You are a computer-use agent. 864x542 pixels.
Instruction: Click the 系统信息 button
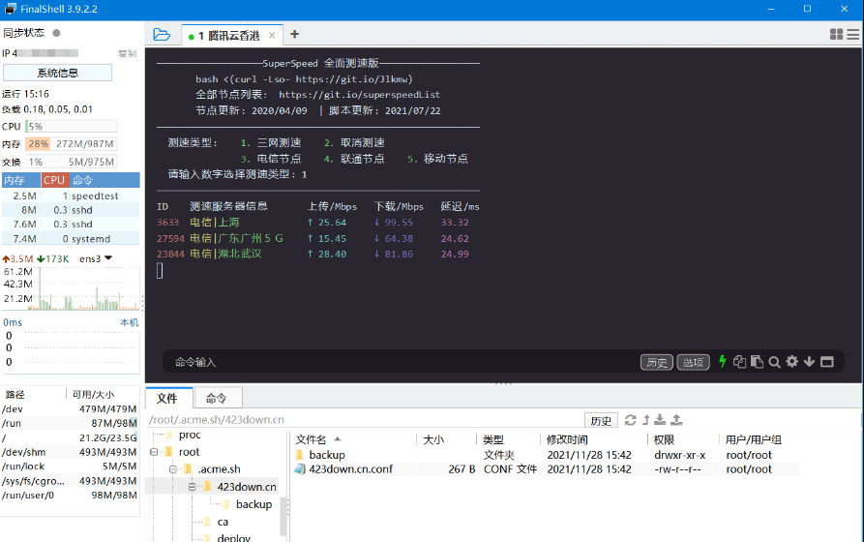point(57,73)
